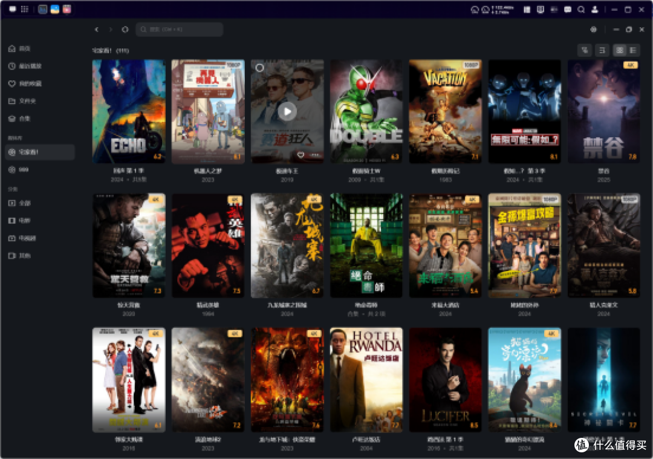Open the dragon fire 龙与地下城 poster
Viewport: 653px width, 459px height.
pyautogui.click(x=287, y=379)
